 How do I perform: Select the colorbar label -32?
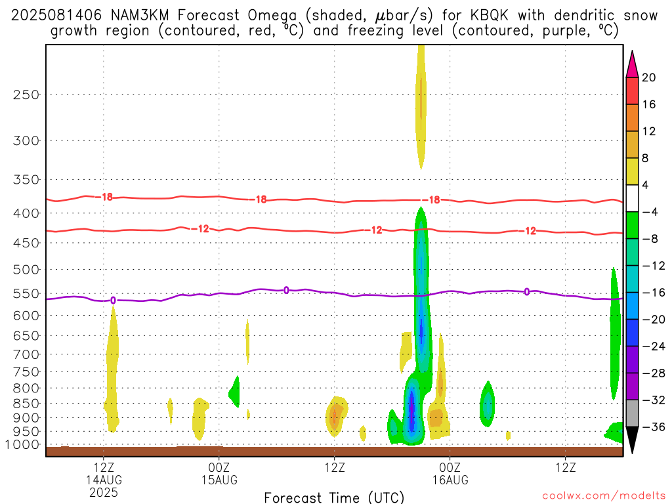654,400
